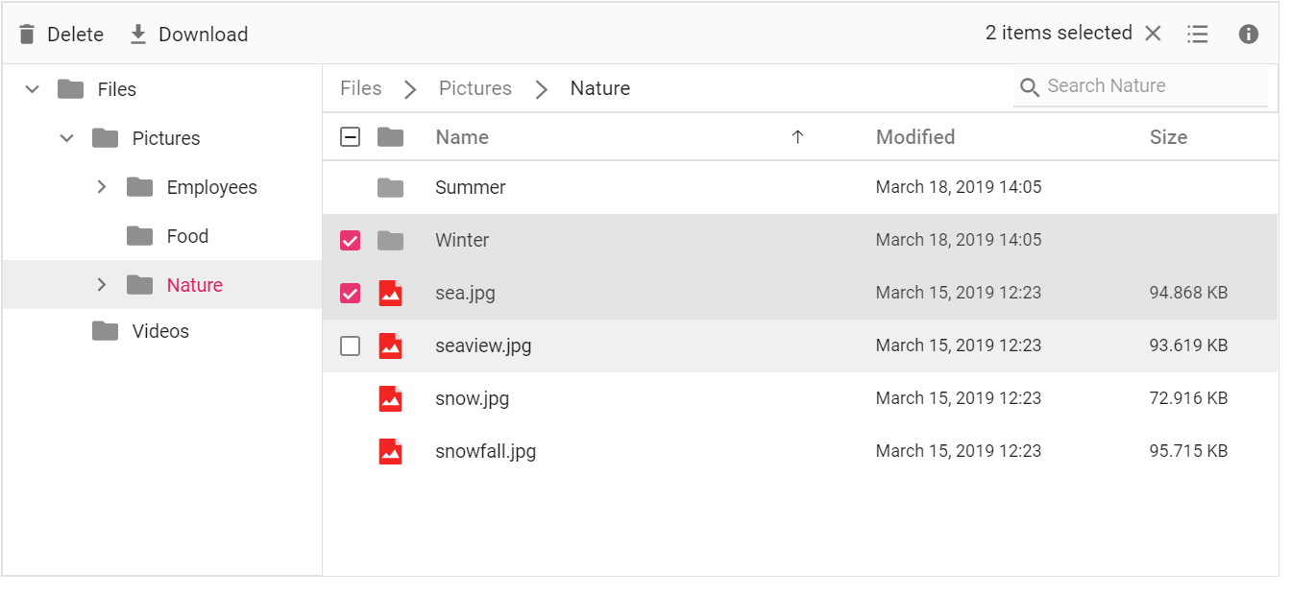
Task: Open the details info icon
Action: point(1249,35)
